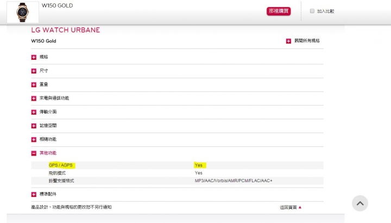The image size is (391, 223).
Task: Collapse the 其他功能 section minus icon
Action: point(34,153)
